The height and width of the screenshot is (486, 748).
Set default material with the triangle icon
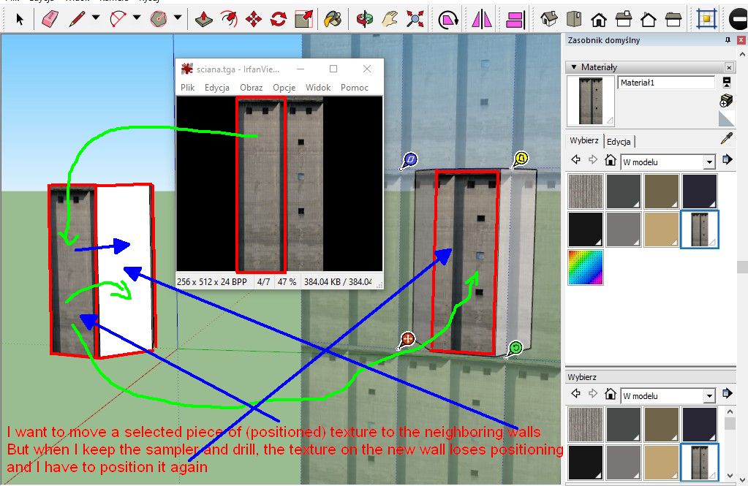tap(726, 118)
